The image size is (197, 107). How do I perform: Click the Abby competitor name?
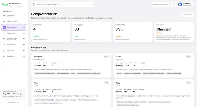tap(118, 83)
